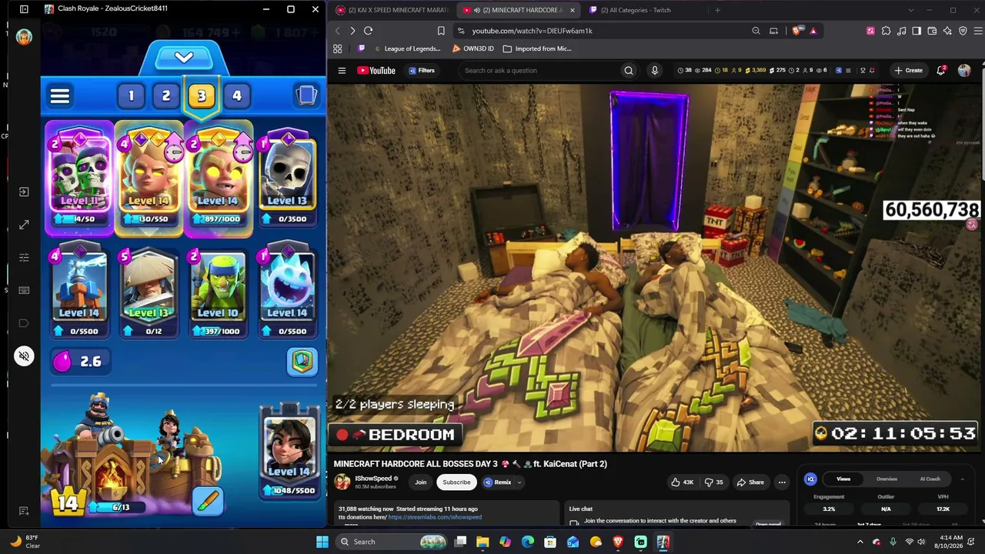Click the shield deck icon beside elixir average
Screen dimensions: 985x554
tap(302, 362)
